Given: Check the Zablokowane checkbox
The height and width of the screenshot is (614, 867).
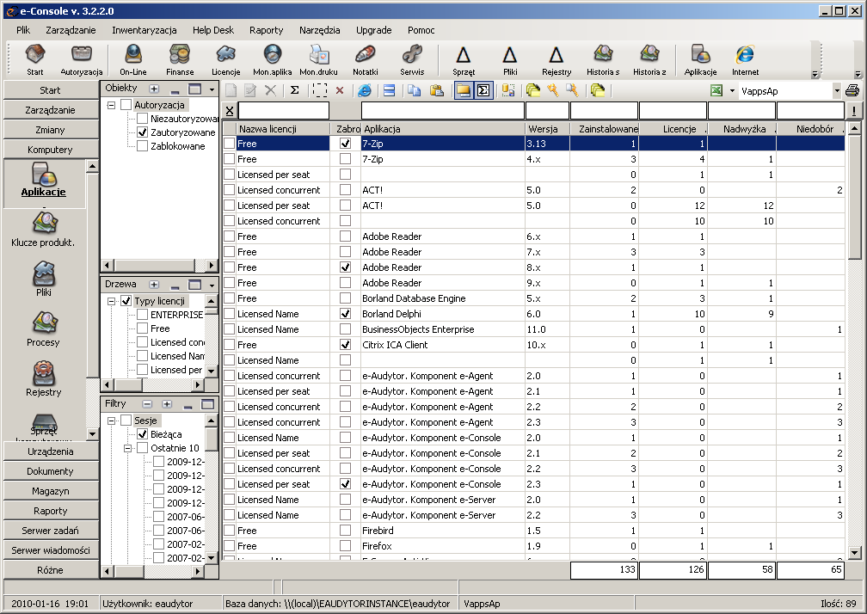Looking at the screenshot, I should pos(142,146).
